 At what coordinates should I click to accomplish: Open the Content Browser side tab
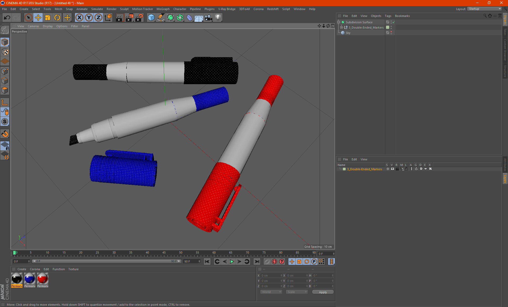coord(505,50)
